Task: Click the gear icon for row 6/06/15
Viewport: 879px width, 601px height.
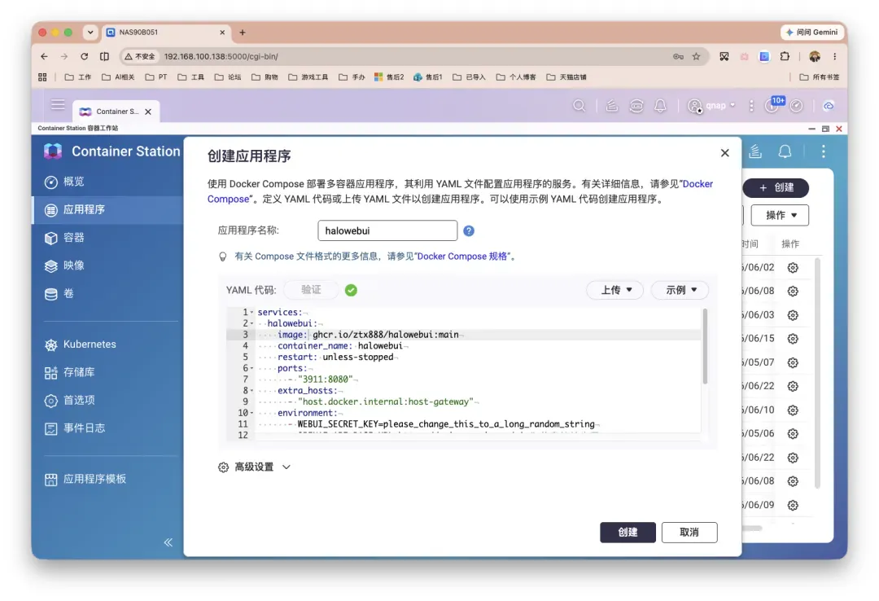Action: [793, 339]
